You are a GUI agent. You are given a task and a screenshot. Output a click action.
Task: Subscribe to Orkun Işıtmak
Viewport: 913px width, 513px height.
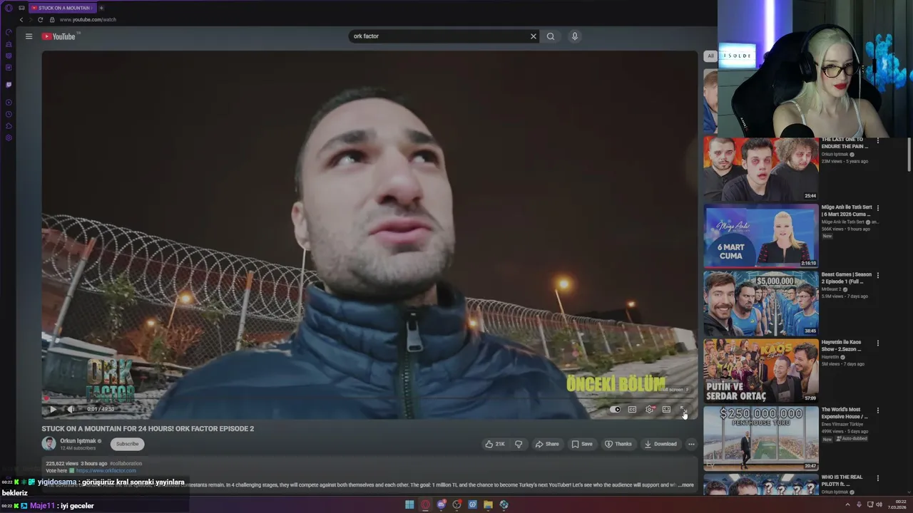click(x=128, y=444)
